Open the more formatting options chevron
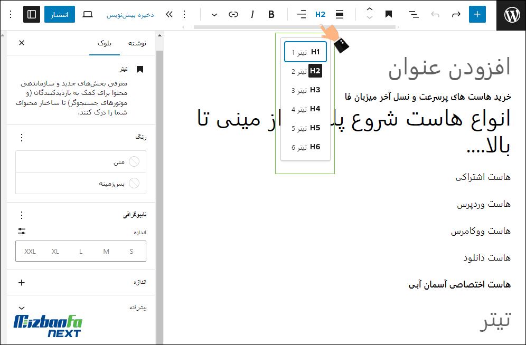This screenshot has width=526, height=345. coord(214,14)
